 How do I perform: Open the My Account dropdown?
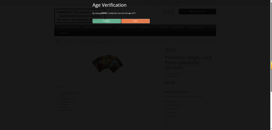(167, 2)
